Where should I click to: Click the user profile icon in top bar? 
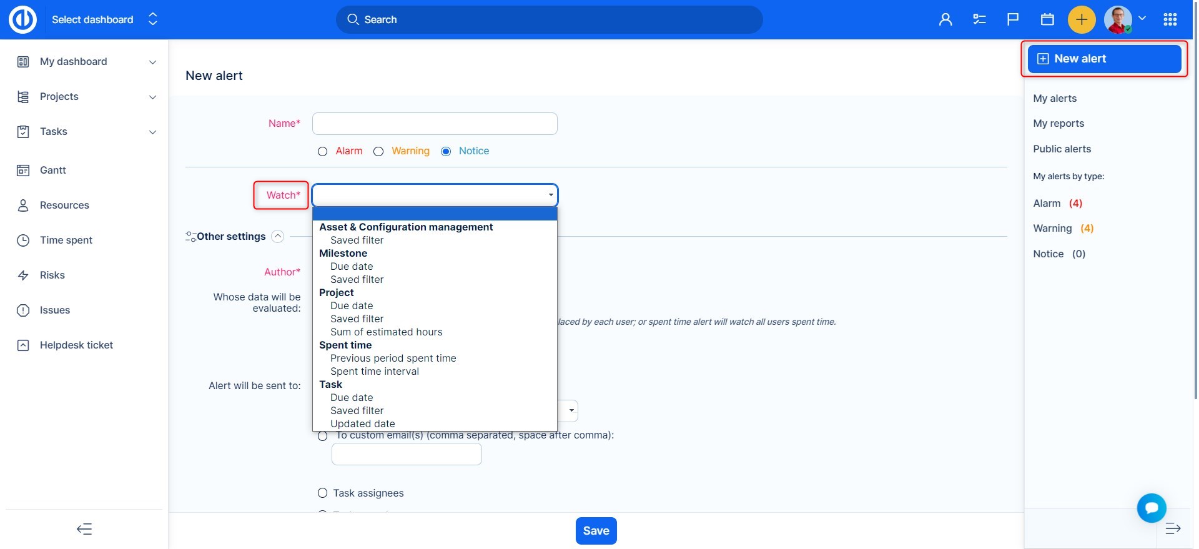pyautogui.click(x=945, y=19)
